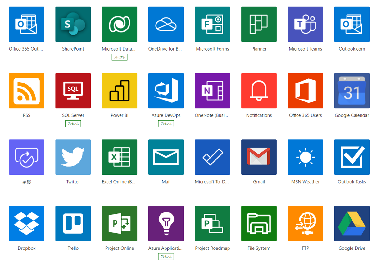
Task: Open the Outlook.com connector icon
Action: pyautogui.click(x=352, y=24)
